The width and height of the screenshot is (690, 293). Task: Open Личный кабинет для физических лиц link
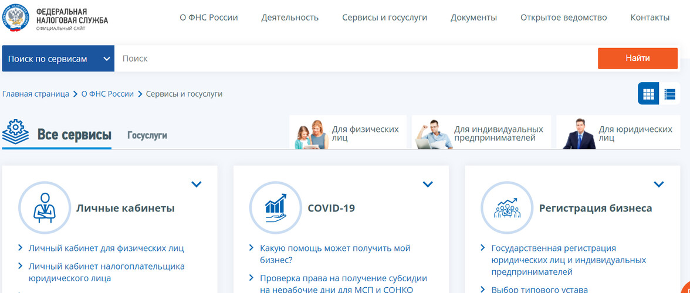point(106,248)
